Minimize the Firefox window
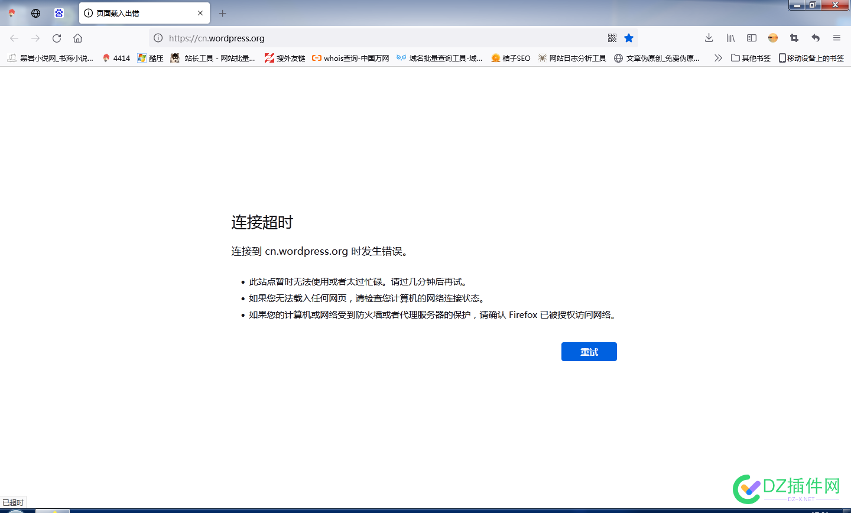851x513 pixels. point(798,5)
